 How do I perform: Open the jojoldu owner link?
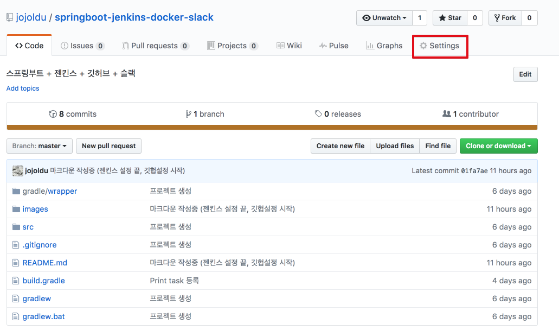31,17
